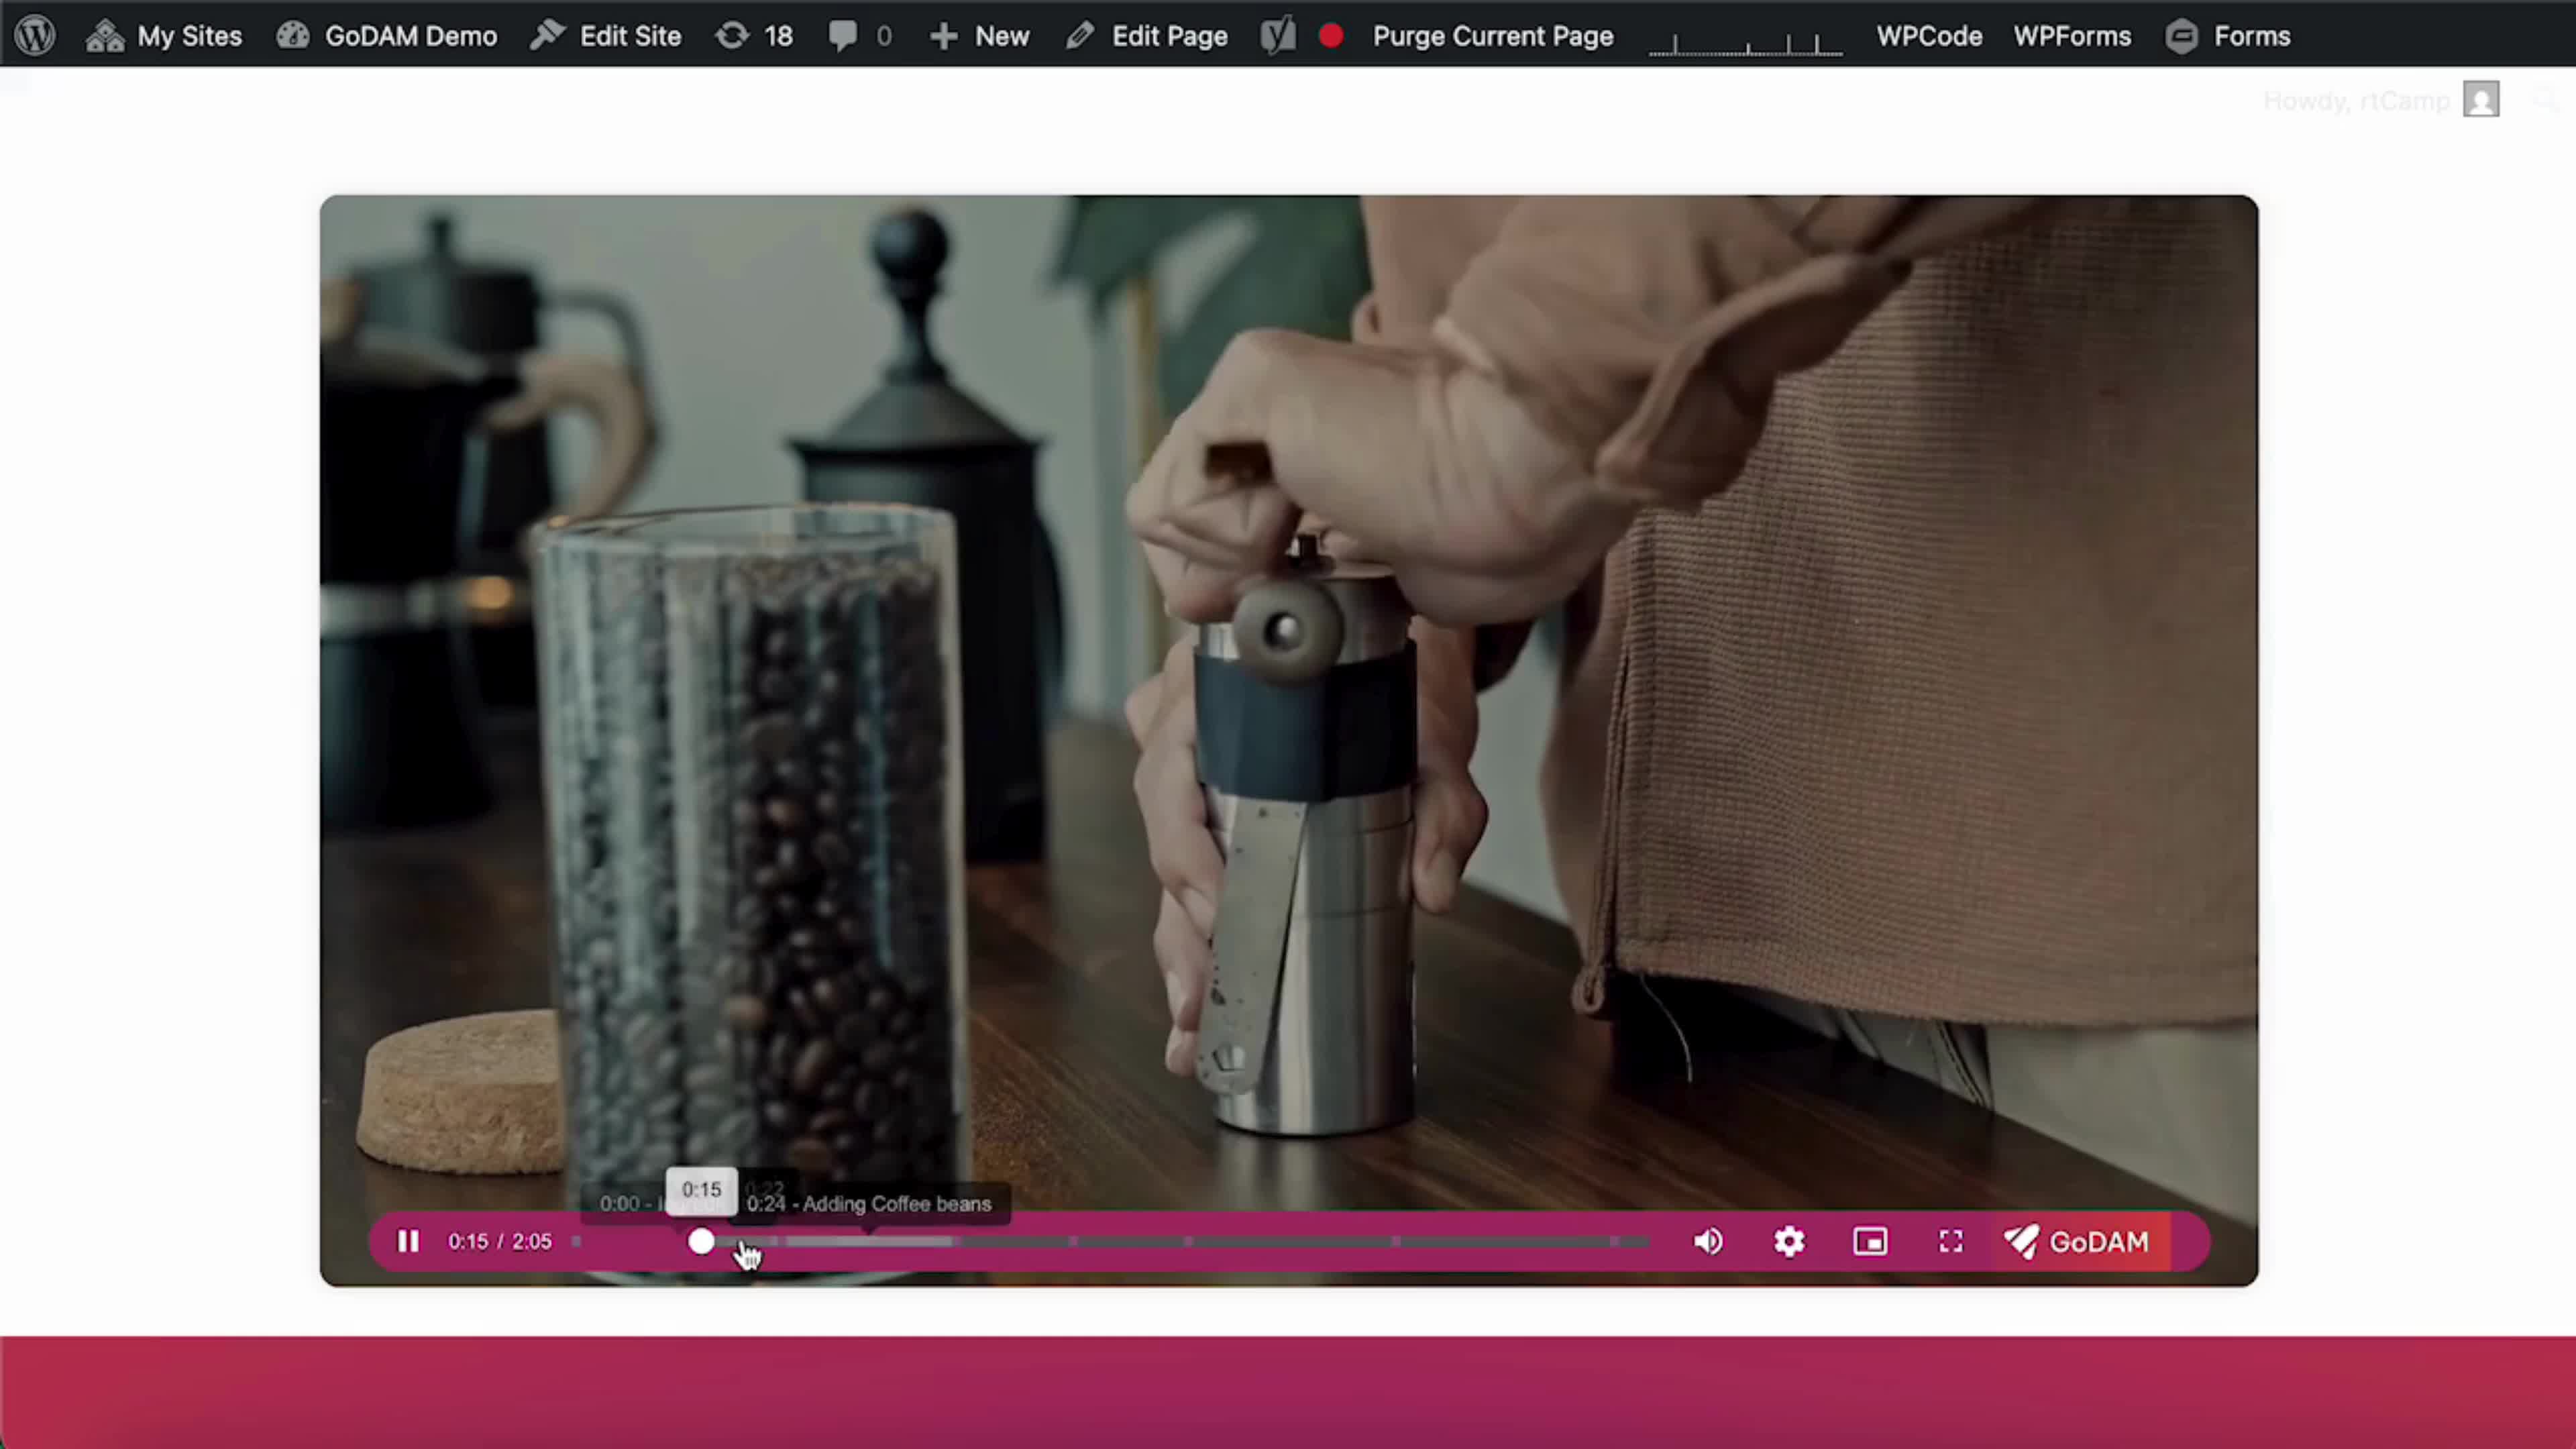Pause the video playback
The height and width of the screenshot is (1449, 2576).
(408, 1241)
